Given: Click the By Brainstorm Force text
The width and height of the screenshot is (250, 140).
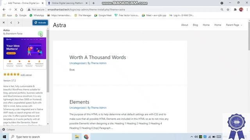Looking at the screenshot, I should click(x=13, y=34).
